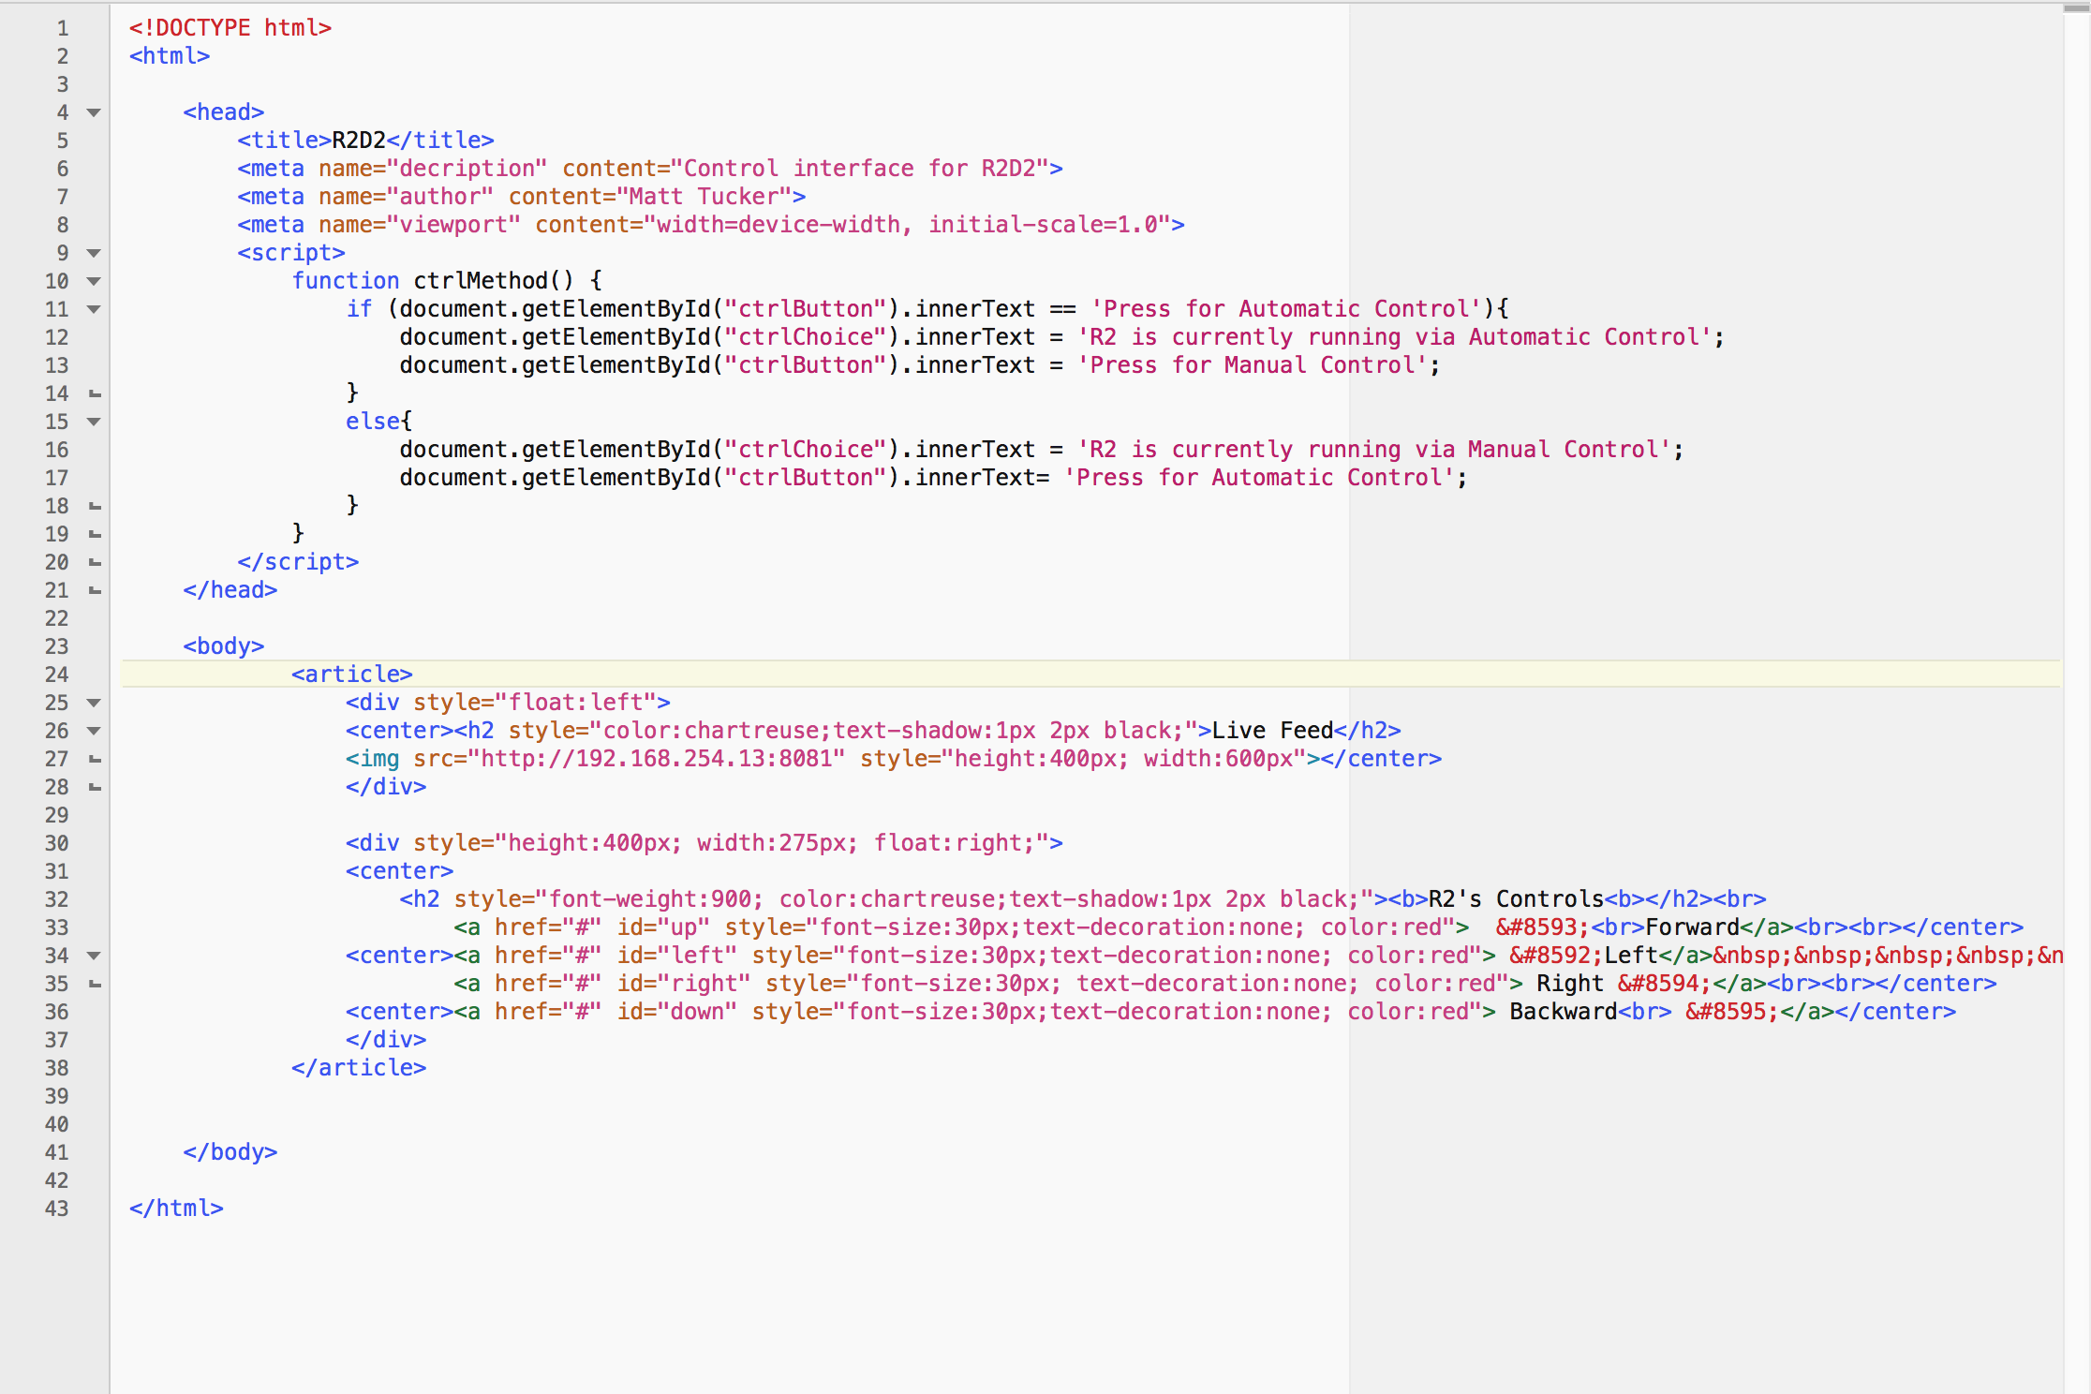Screen dimensions: 2091x1394
Task: Click the id="left" attribute on line 34
Action: 677,956
